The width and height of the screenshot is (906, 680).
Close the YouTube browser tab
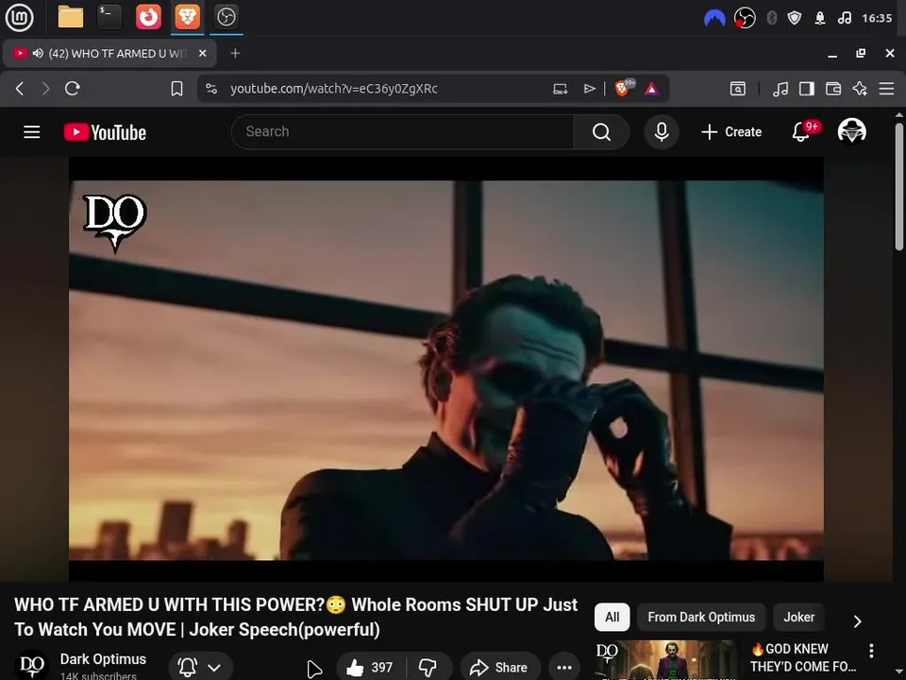click(202, 53)
